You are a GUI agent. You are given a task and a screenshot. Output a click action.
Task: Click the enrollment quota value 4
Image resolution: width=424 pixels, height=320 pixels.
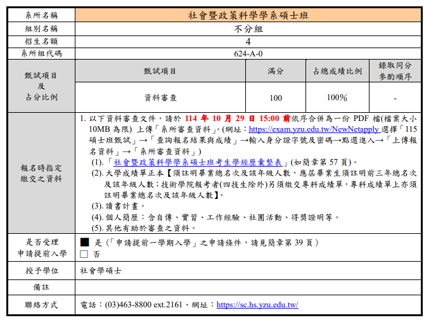[248, 42]
